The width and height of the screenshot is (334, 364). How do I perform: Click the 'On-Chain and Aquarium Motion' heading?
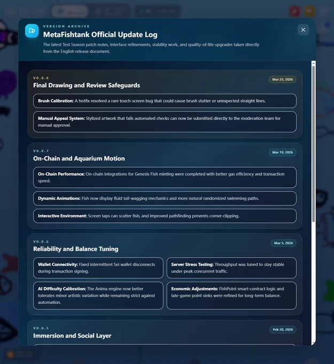click(x=79, y=158)
